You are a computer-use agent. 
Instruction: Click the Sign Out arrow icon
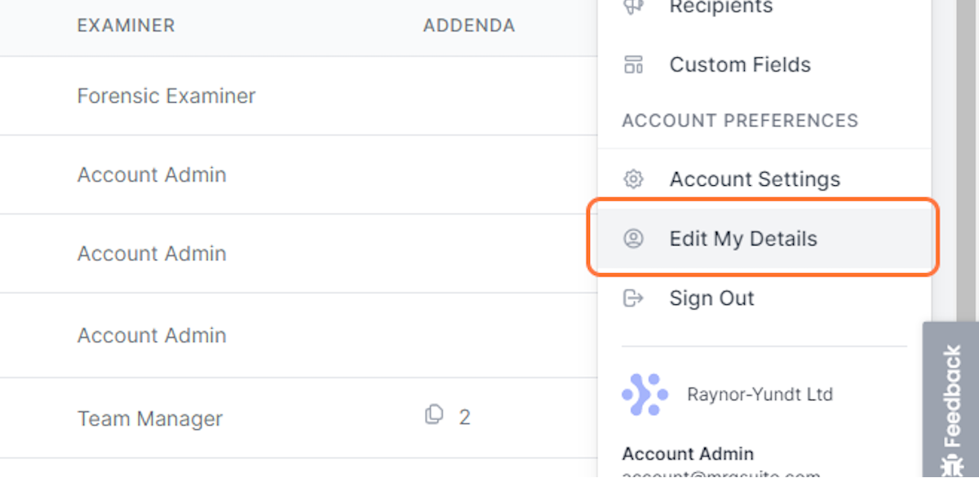(633, 298)
